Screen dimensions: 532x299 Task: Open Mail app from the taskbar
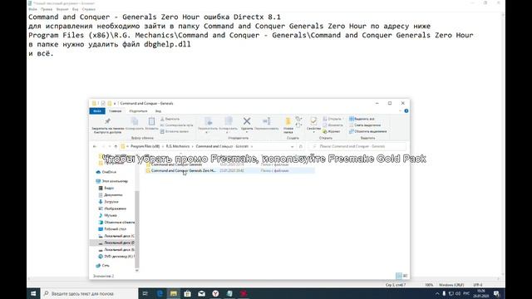coord(201,293)
